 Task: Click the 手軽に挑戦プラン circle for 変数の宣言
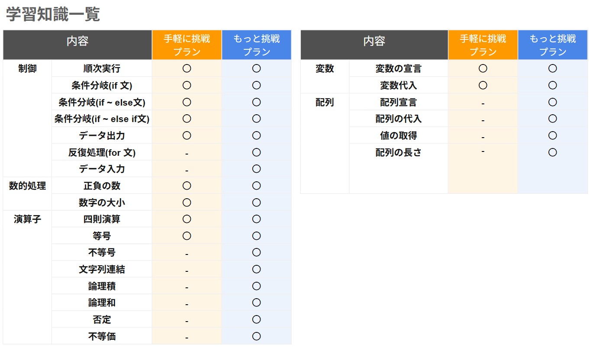[483, 68]
